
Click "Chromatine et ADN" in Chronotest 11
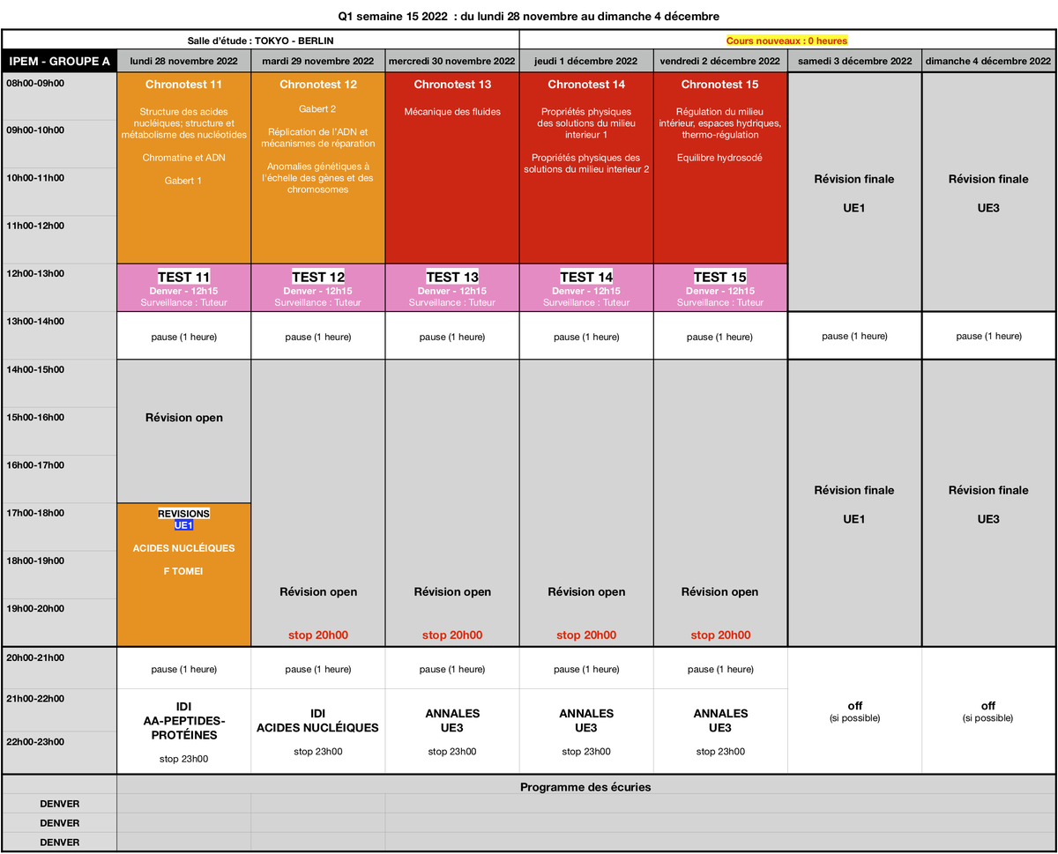tap(184, 158)
